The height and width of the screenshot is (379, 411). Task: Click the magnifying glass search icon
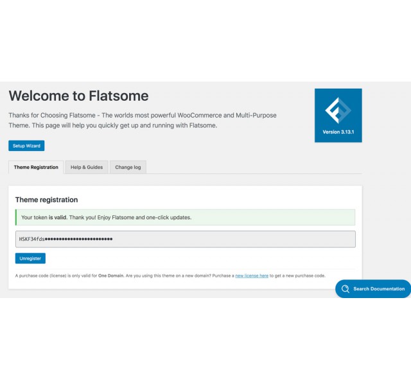pos(345,289)
